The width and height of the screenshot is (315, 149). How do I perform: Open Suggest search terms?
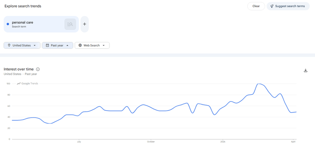coord(288,6)
